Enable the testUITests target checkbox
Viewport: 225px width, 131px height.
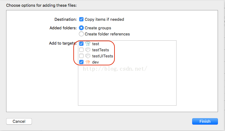[81, 56]
